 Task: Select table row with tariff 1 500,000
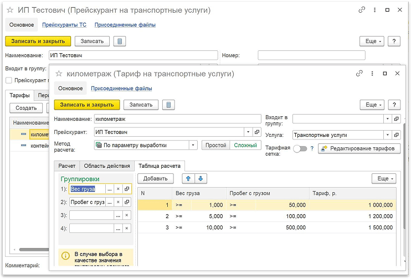coord(267,228)
